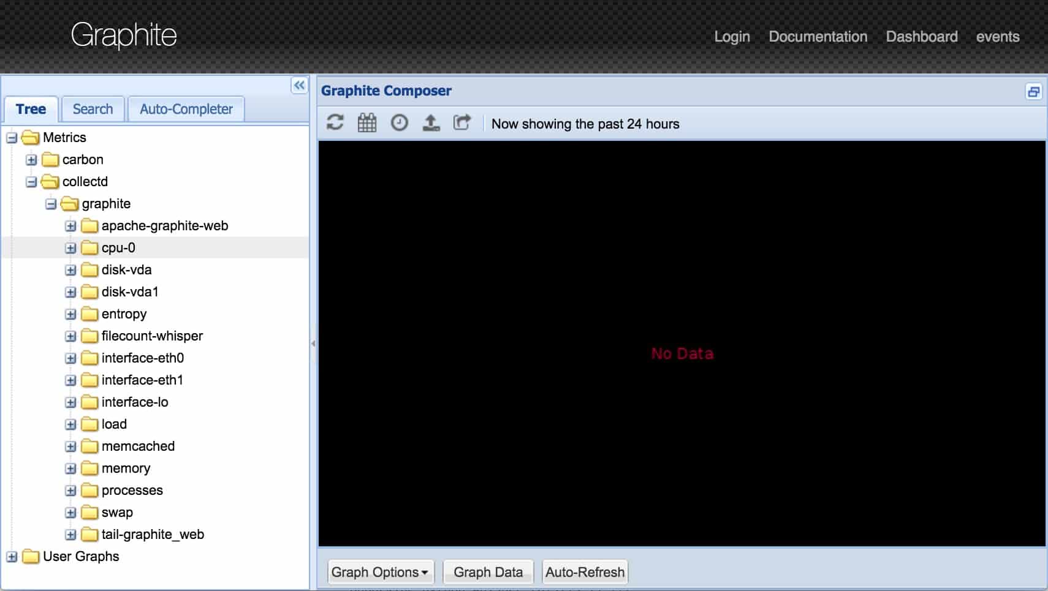Expand the apache-graphite-web node
Screen dimensions: 1048x591
[x=70, y=226]
